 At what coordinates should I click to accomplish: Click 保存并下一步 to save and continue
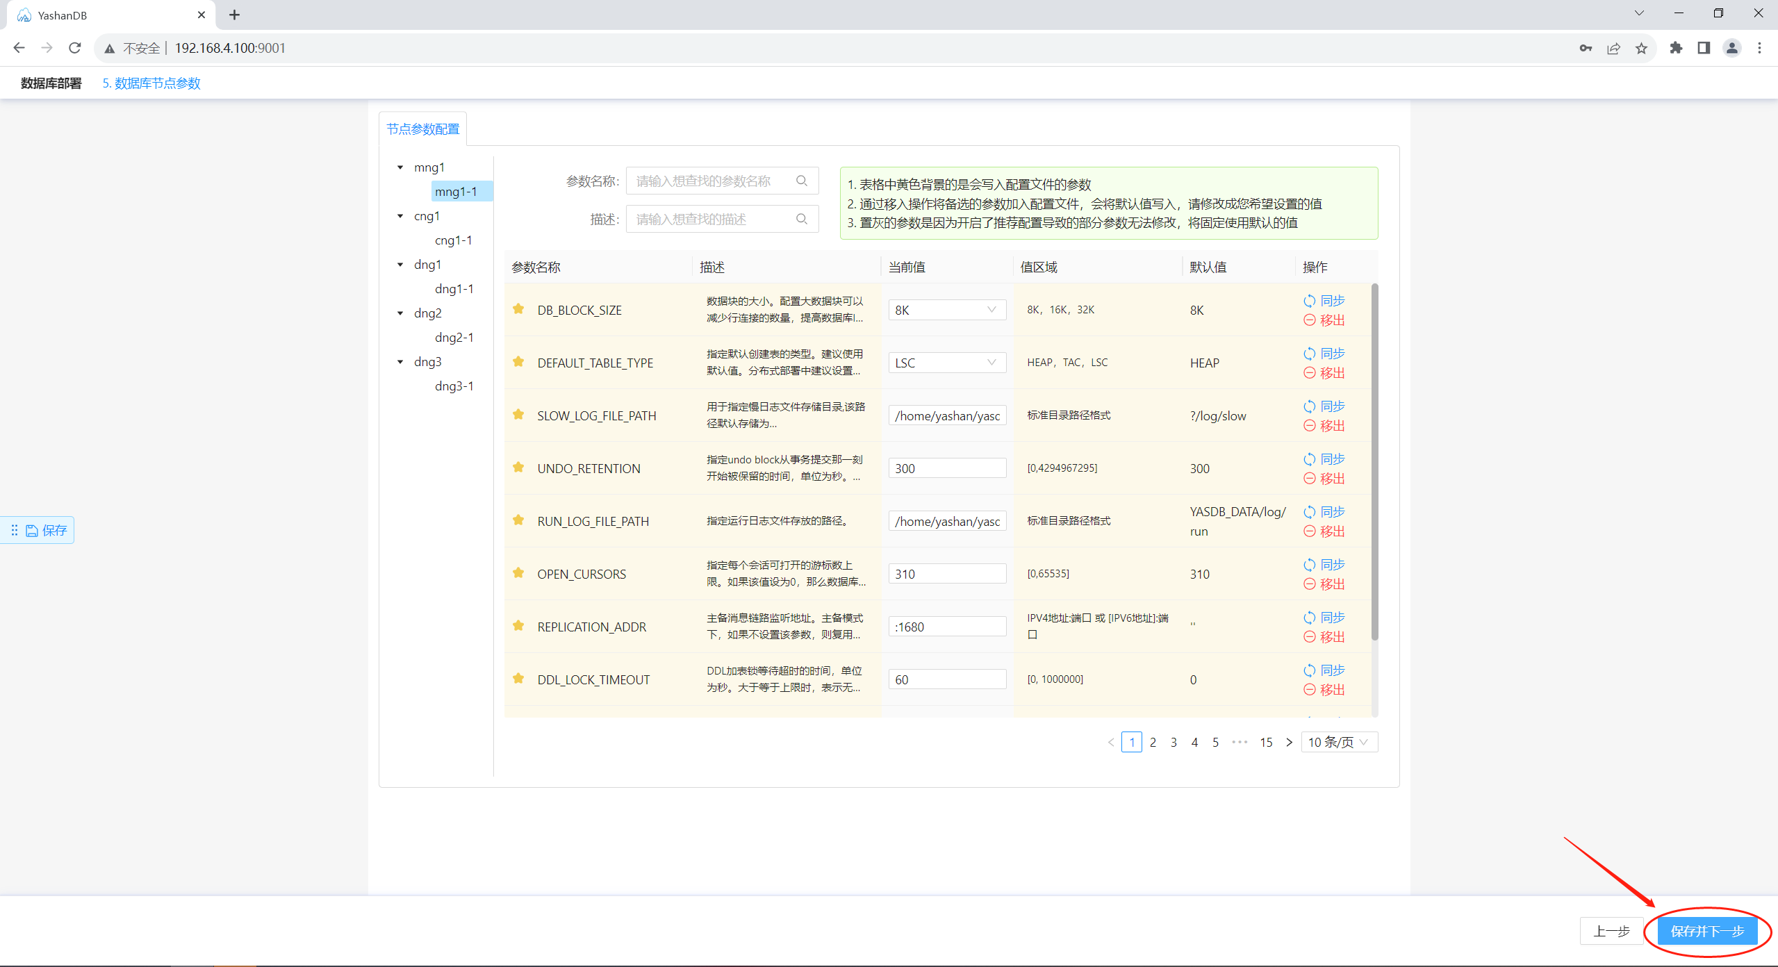[x=1707, y=931]
